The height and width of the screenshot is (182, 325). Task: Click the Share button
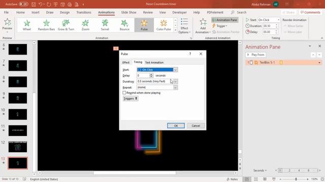[x=288, y=12]
